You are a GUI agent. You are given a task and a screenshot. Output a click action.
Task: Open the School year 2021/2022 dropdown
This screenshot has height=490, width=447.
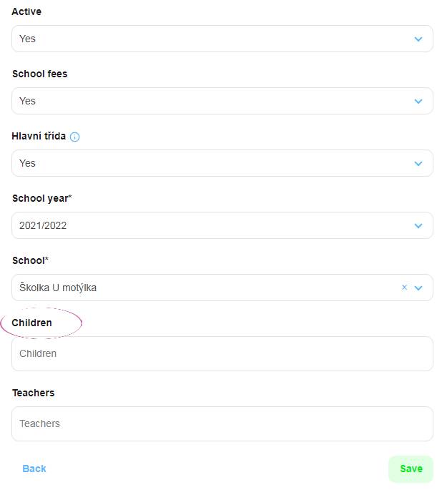[222, 225]
